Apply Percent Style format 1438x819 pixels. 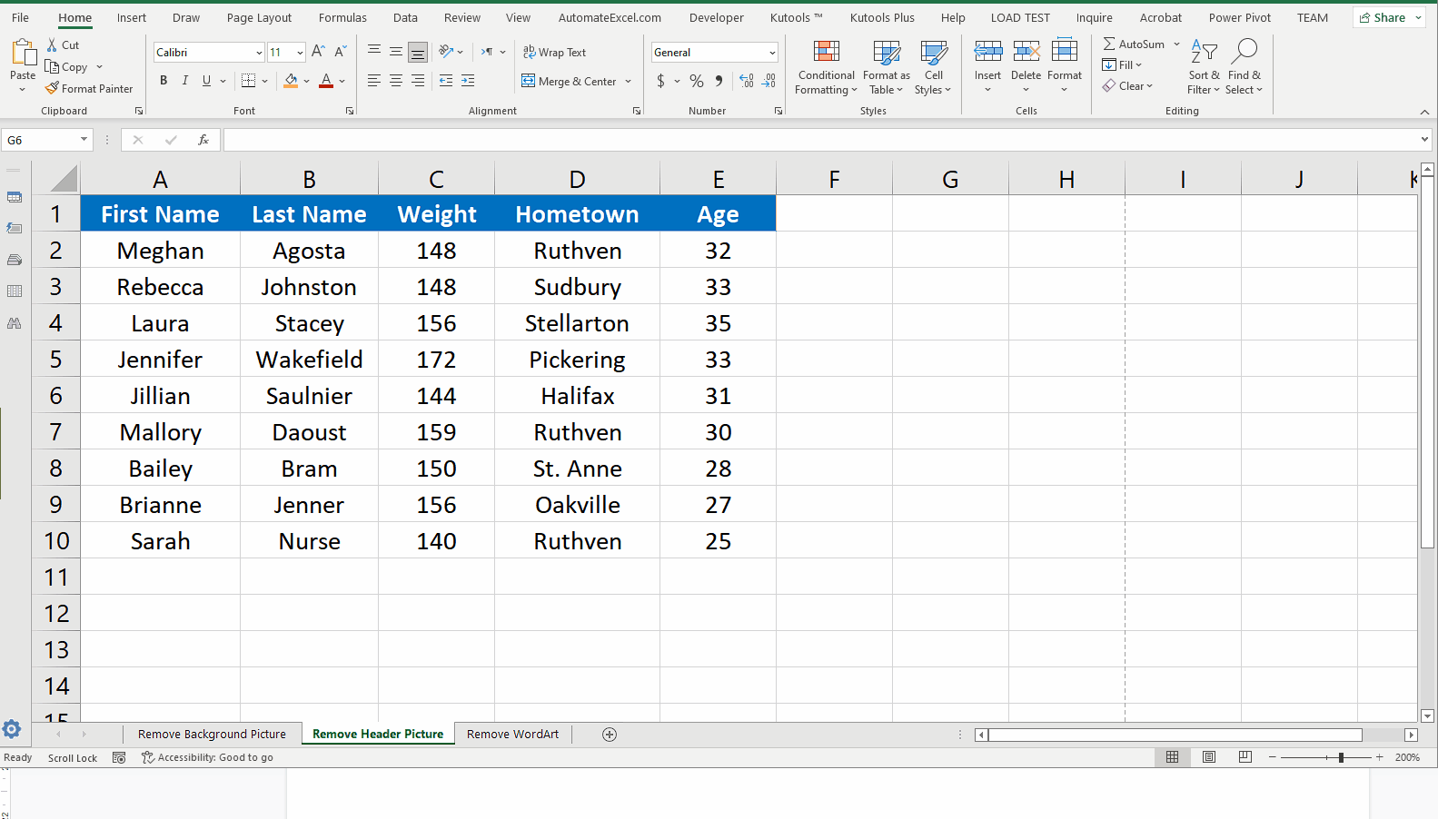(697, 81)
